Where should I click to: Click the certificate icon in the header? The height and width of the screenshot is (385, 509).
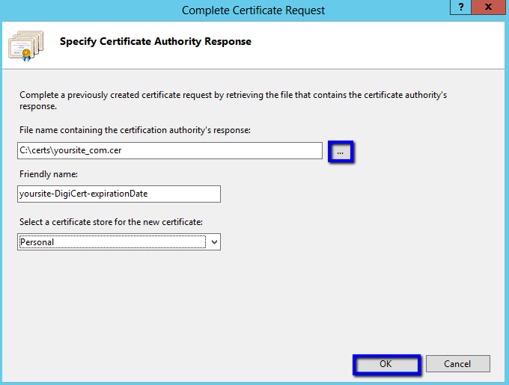click(x=24, y=44)
